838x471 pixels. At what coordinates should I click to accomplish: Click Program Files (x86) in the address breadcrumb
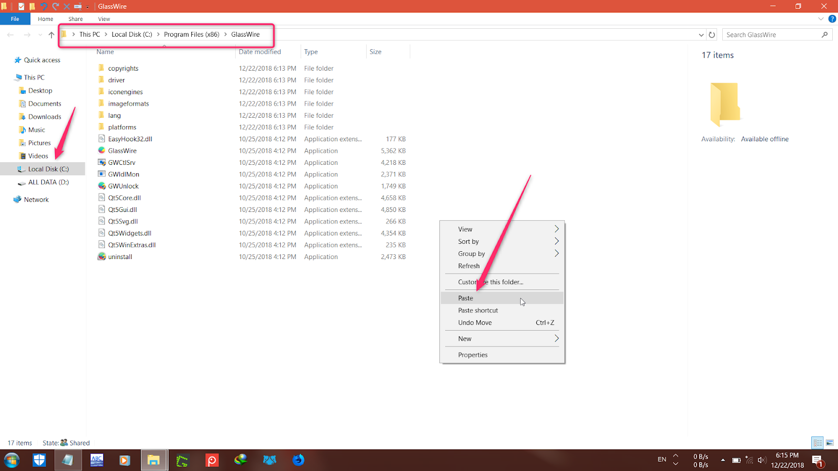pos(192,35)
